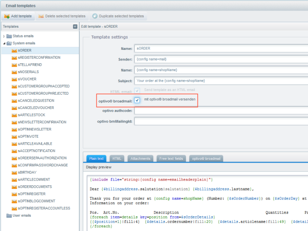Click the sBIRTHDAY envelope icon
Screen dimensions: 308x231
coord(14,173)
